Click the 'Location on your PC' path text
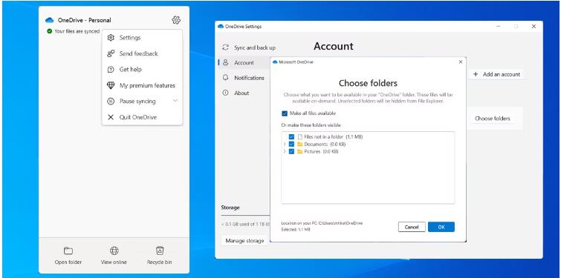Viewport: 561px width, 278px height. (322, 223)
